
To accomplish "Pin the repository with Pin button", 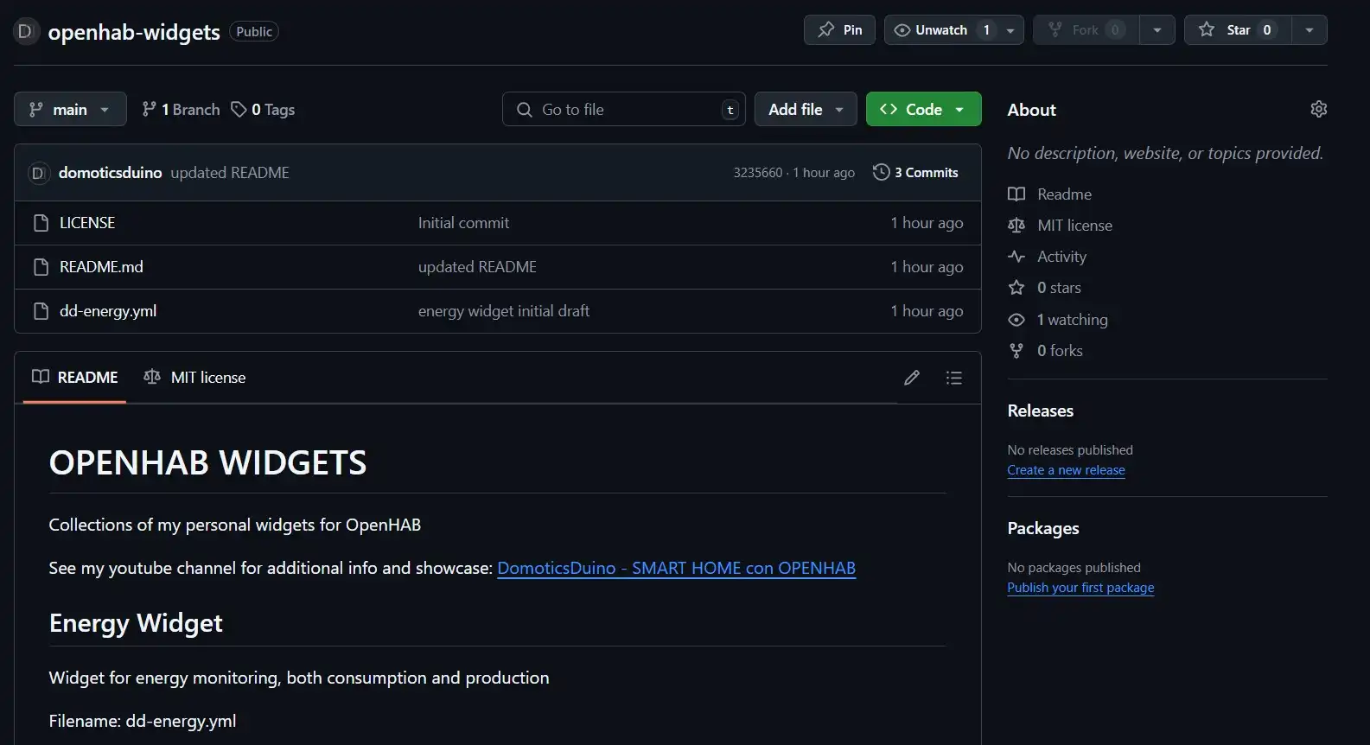I will 839,30.
